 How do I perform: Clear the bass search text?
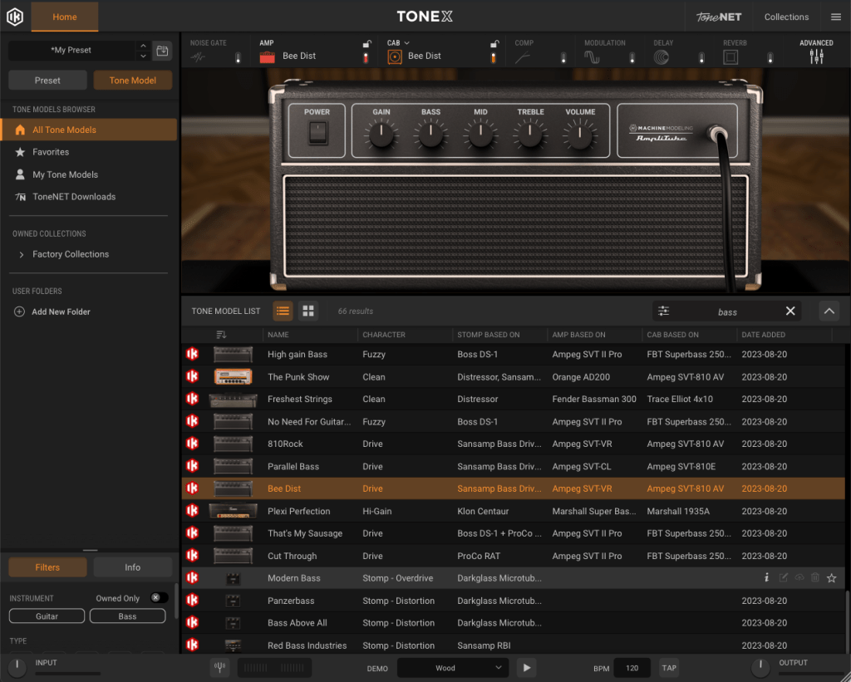(790, 311)
